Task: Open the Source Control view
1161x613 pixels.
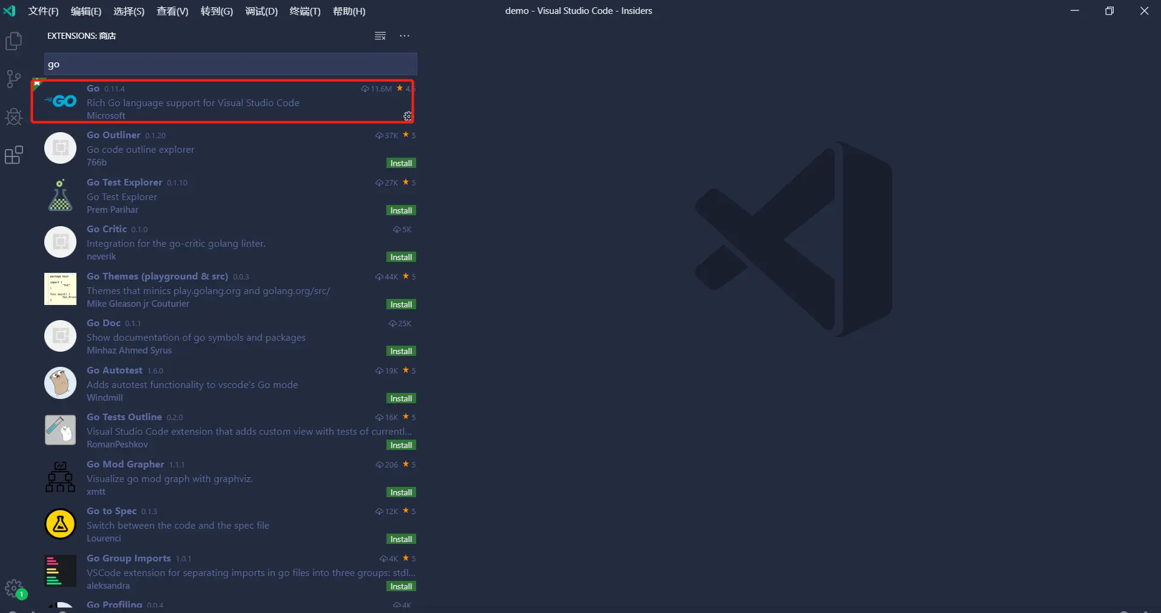Action: (x=13, y=79)
